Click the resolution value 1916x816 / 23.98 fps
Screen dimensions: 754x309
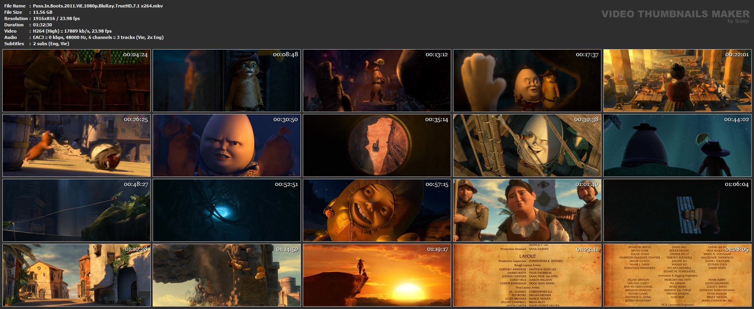(x=57, y=18)
